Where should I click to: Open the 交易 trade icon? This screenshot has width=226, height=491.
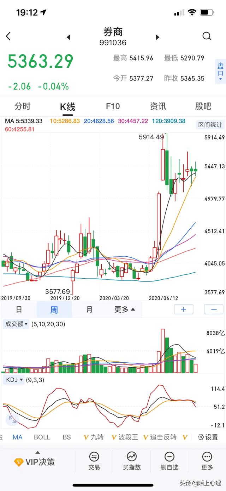(x=94, y=461)
